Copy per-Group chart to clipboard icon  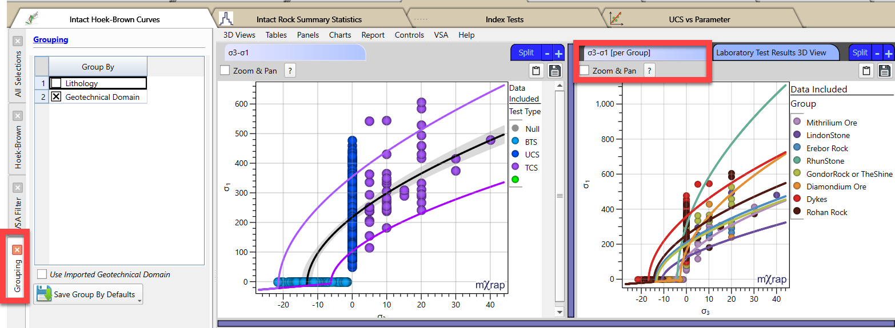[x=866, y=71]
